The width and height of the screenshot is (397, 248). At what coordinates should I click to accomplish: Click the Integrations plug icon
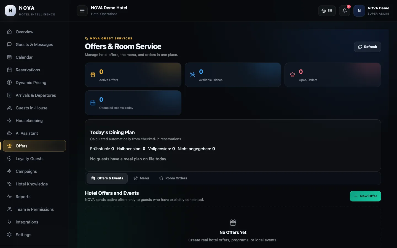[x=9, y=222]
